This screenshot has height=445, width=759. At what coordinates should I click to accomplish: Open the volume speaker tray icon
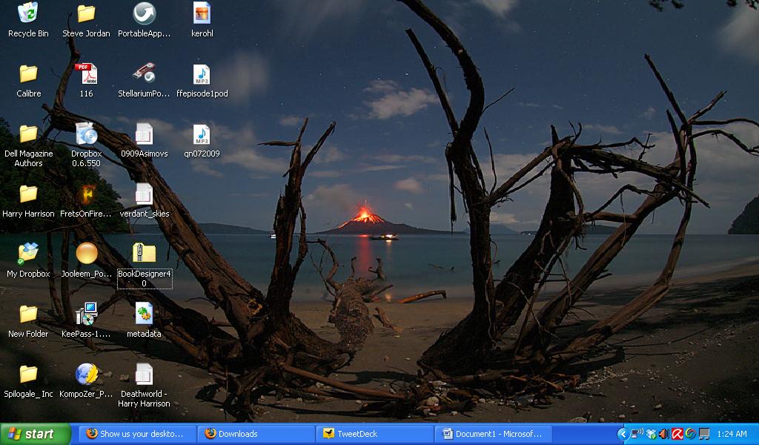[x=664, y=434]
